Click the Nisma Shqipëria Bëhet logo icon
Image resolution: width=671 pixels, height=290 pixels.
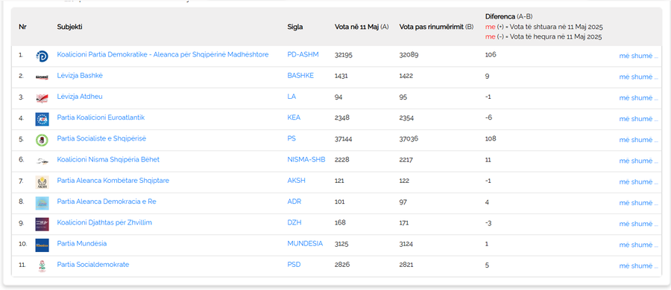[42, 161]
